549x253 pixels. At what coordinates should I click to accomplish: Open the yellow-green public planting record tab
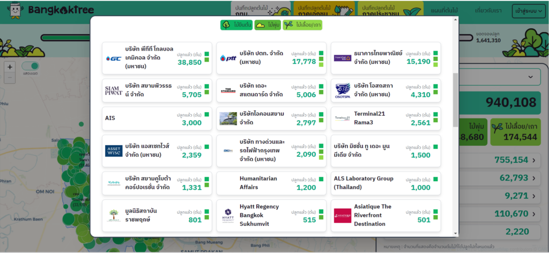pos(390,9)
